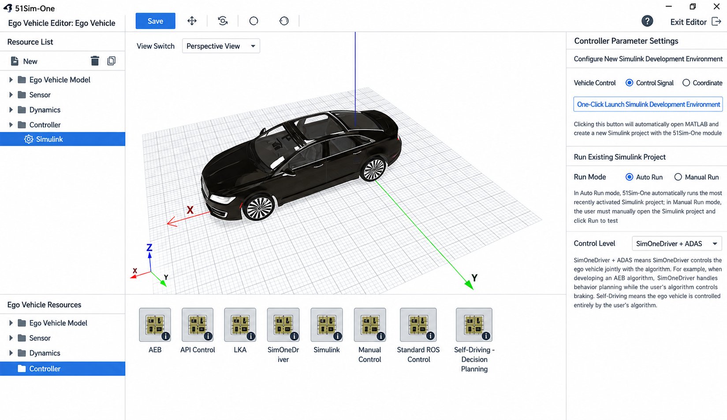Click 'Configure New Simulink Development Environment' heading

648,59
